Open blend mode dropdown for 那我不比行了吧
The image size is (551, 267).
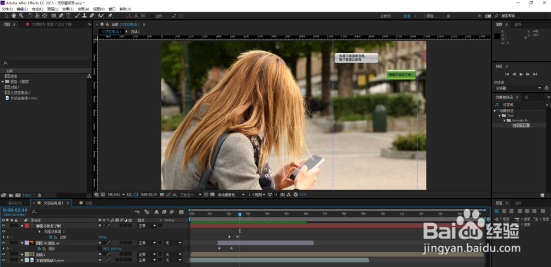147,226
